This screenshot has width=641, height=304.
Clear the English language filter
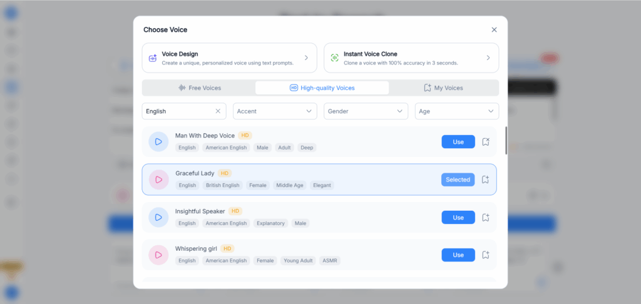pos(218,111)
